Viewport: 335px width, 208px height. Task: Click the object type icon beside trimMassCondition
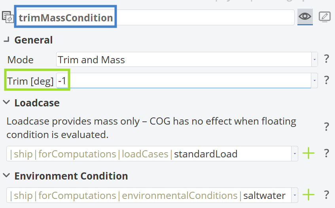coord(7,17)
